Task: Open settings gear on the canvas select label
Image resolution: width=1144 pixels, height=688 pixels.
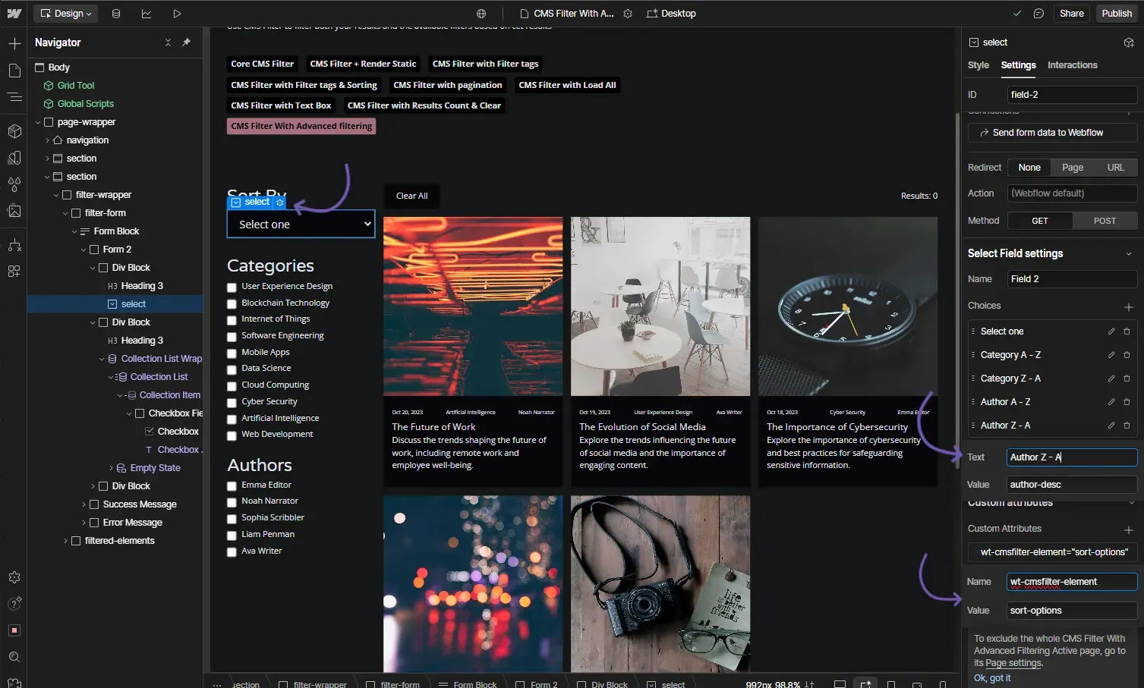Action: pyautogui.click(x=280, y=203)
